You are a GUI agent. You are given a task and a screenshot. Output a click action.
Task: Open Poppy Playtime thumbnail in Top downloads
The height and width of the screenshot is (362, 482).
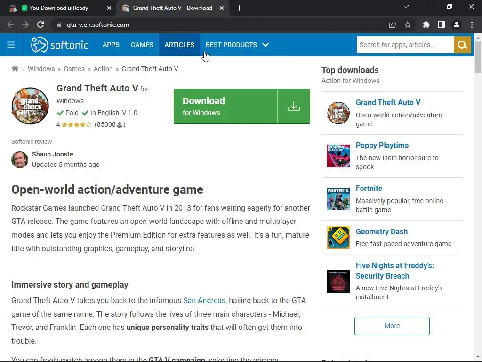338,156
